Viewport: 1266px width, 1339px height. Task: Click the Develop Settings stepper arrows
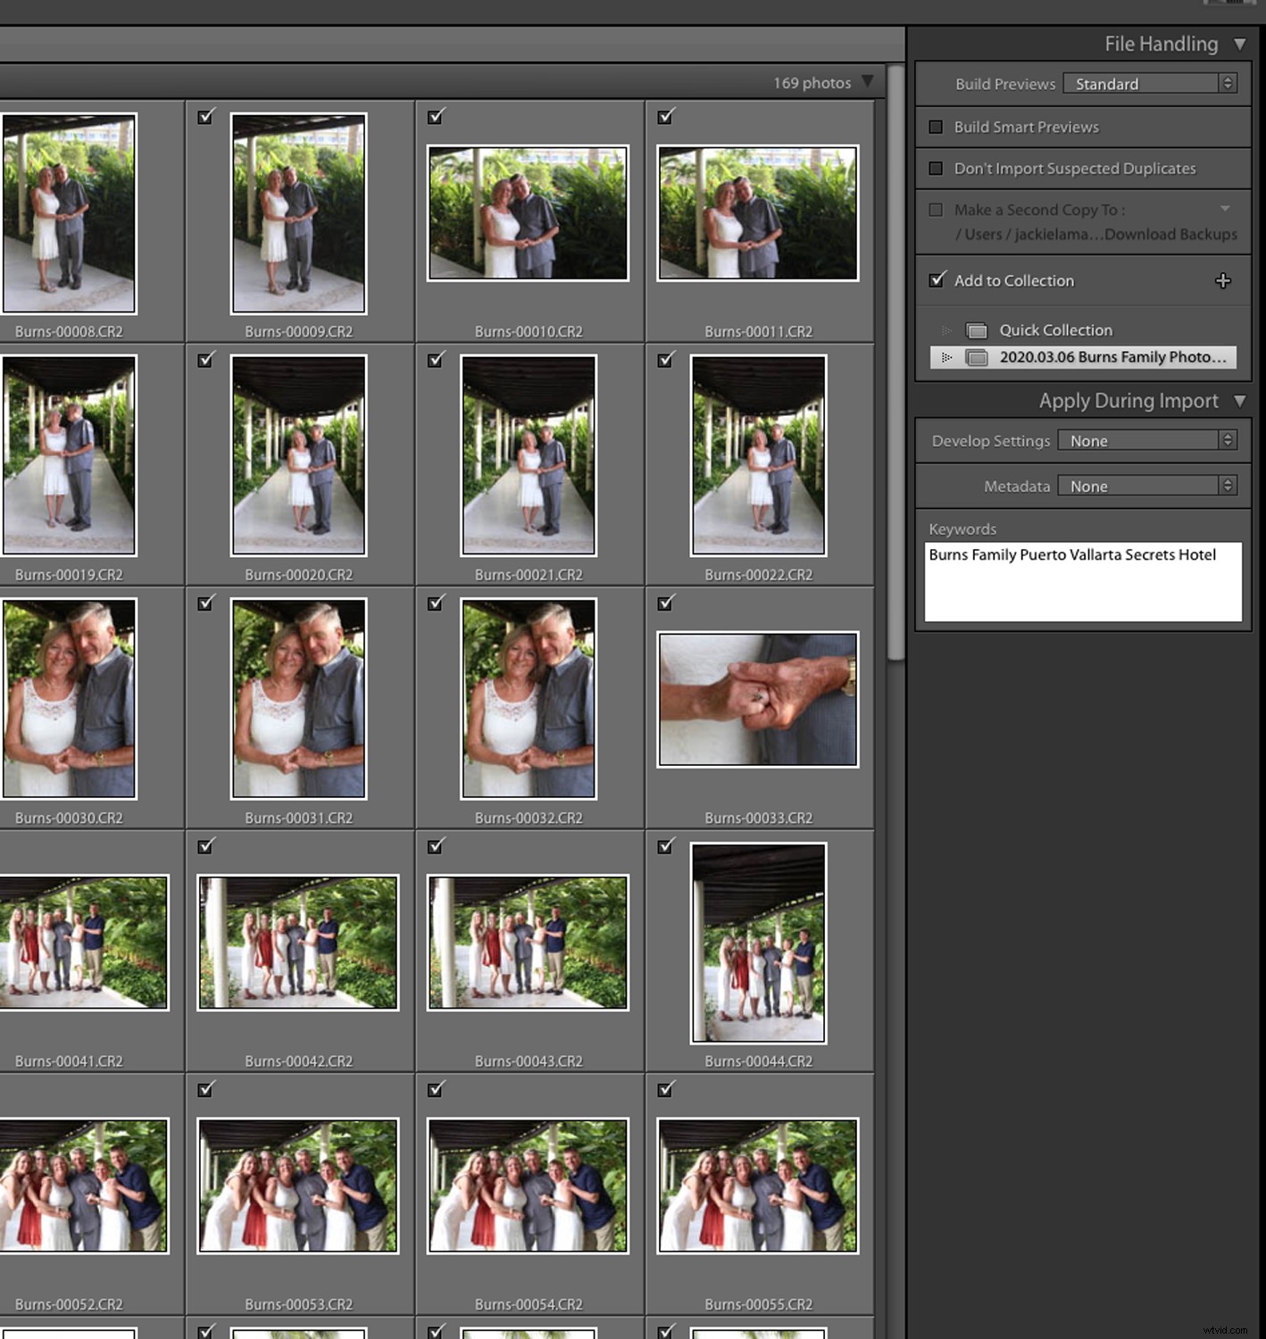[1227, 440]
